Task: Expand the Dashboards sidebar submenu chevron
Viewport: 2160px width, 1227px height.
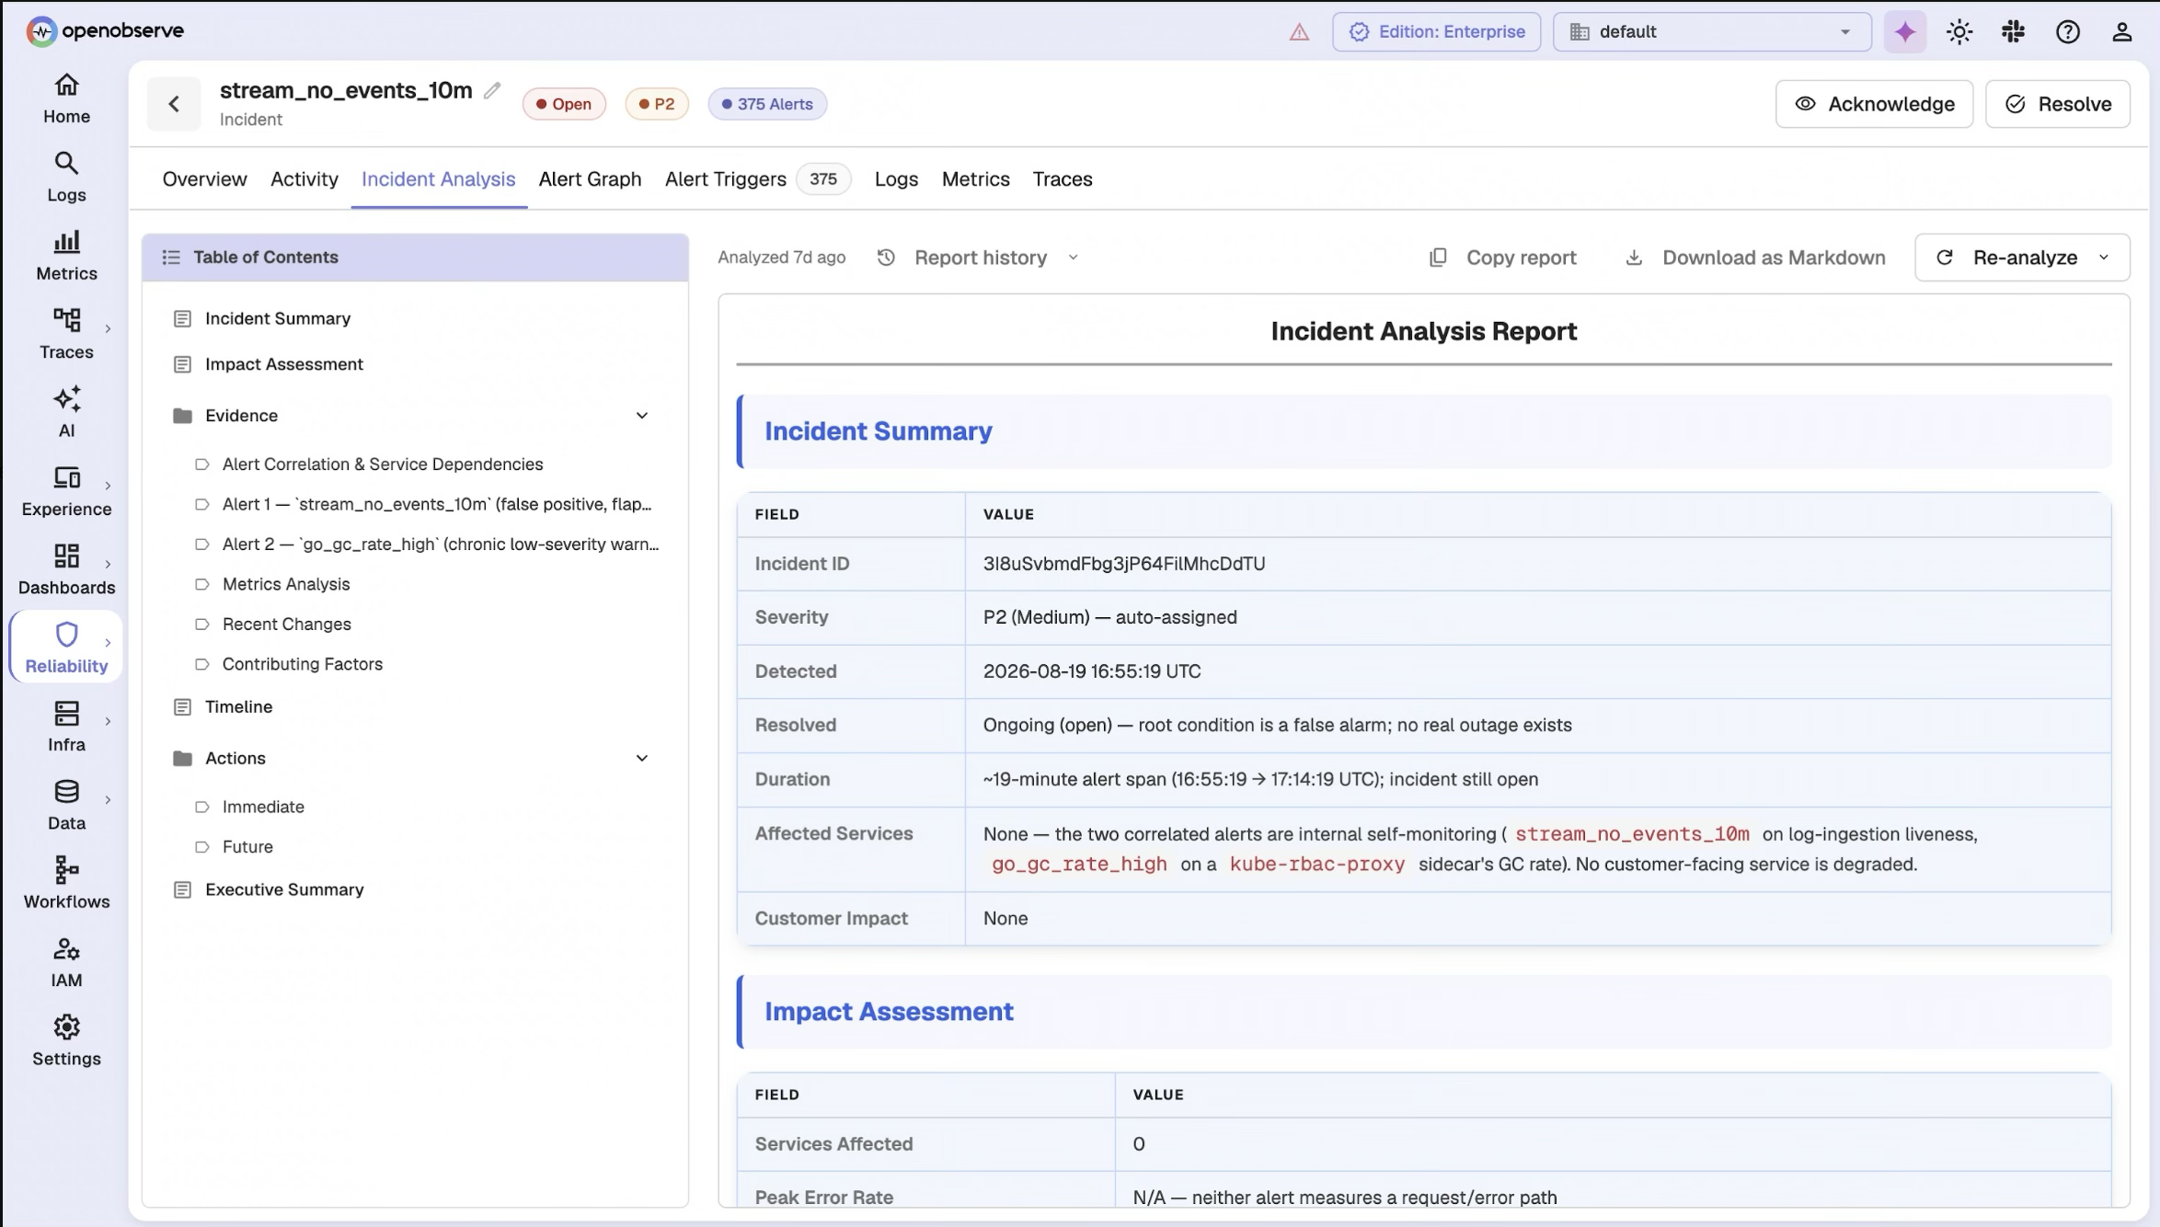Action: pyautogui.click(x=108, y=564)
